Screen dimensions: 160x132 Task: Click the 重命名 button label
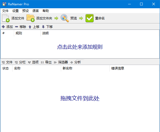[100, 18]
